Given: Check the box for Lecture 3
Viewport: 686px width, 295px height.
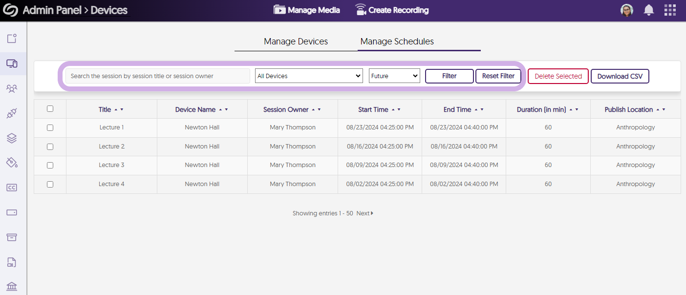Looking at the screenshot, I should click(50, 165).
